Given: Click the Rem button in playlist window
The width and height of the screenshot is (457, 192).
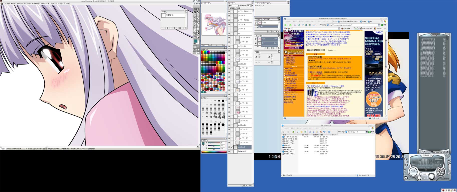Looking at the screenshot, I should tap(438, 152).
